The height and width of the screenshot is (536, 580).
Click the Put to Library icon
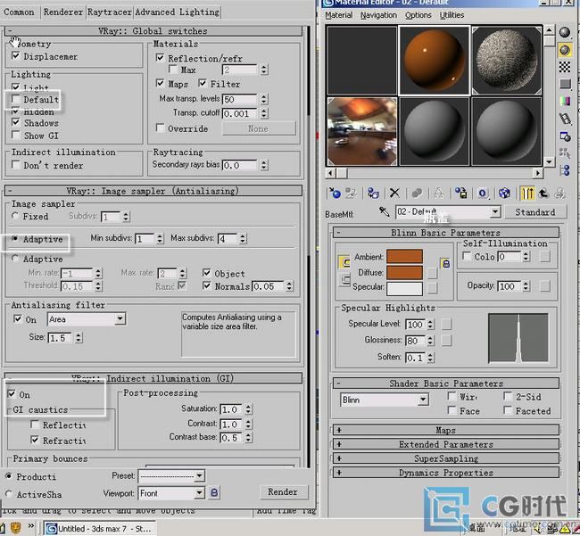[461, 193]
